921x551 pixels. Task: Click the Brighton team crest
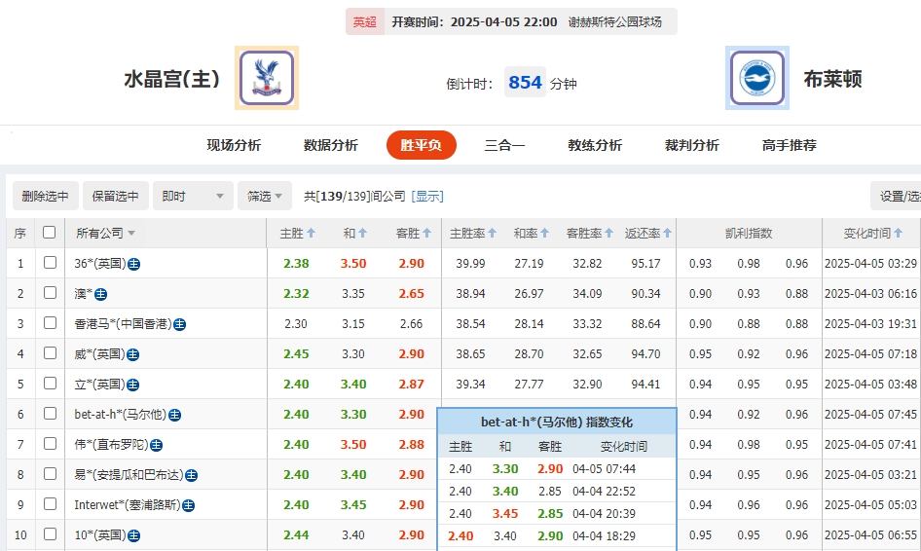(x=756, y=78)
